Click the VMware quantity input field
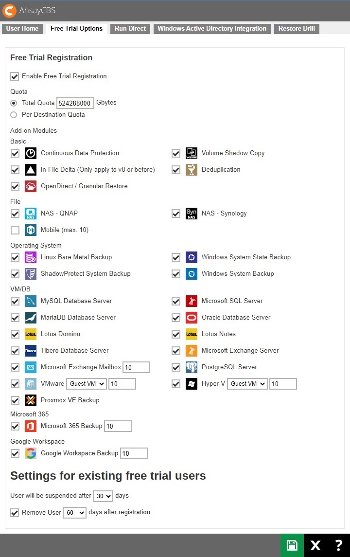This screenshot has height=557, width=350. pos(122,384)
